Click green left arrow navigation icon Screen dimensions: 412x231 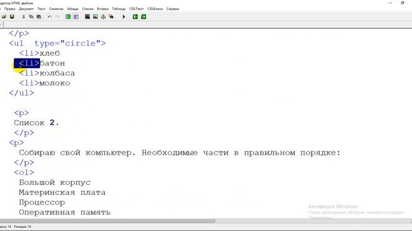pos(135,17)
